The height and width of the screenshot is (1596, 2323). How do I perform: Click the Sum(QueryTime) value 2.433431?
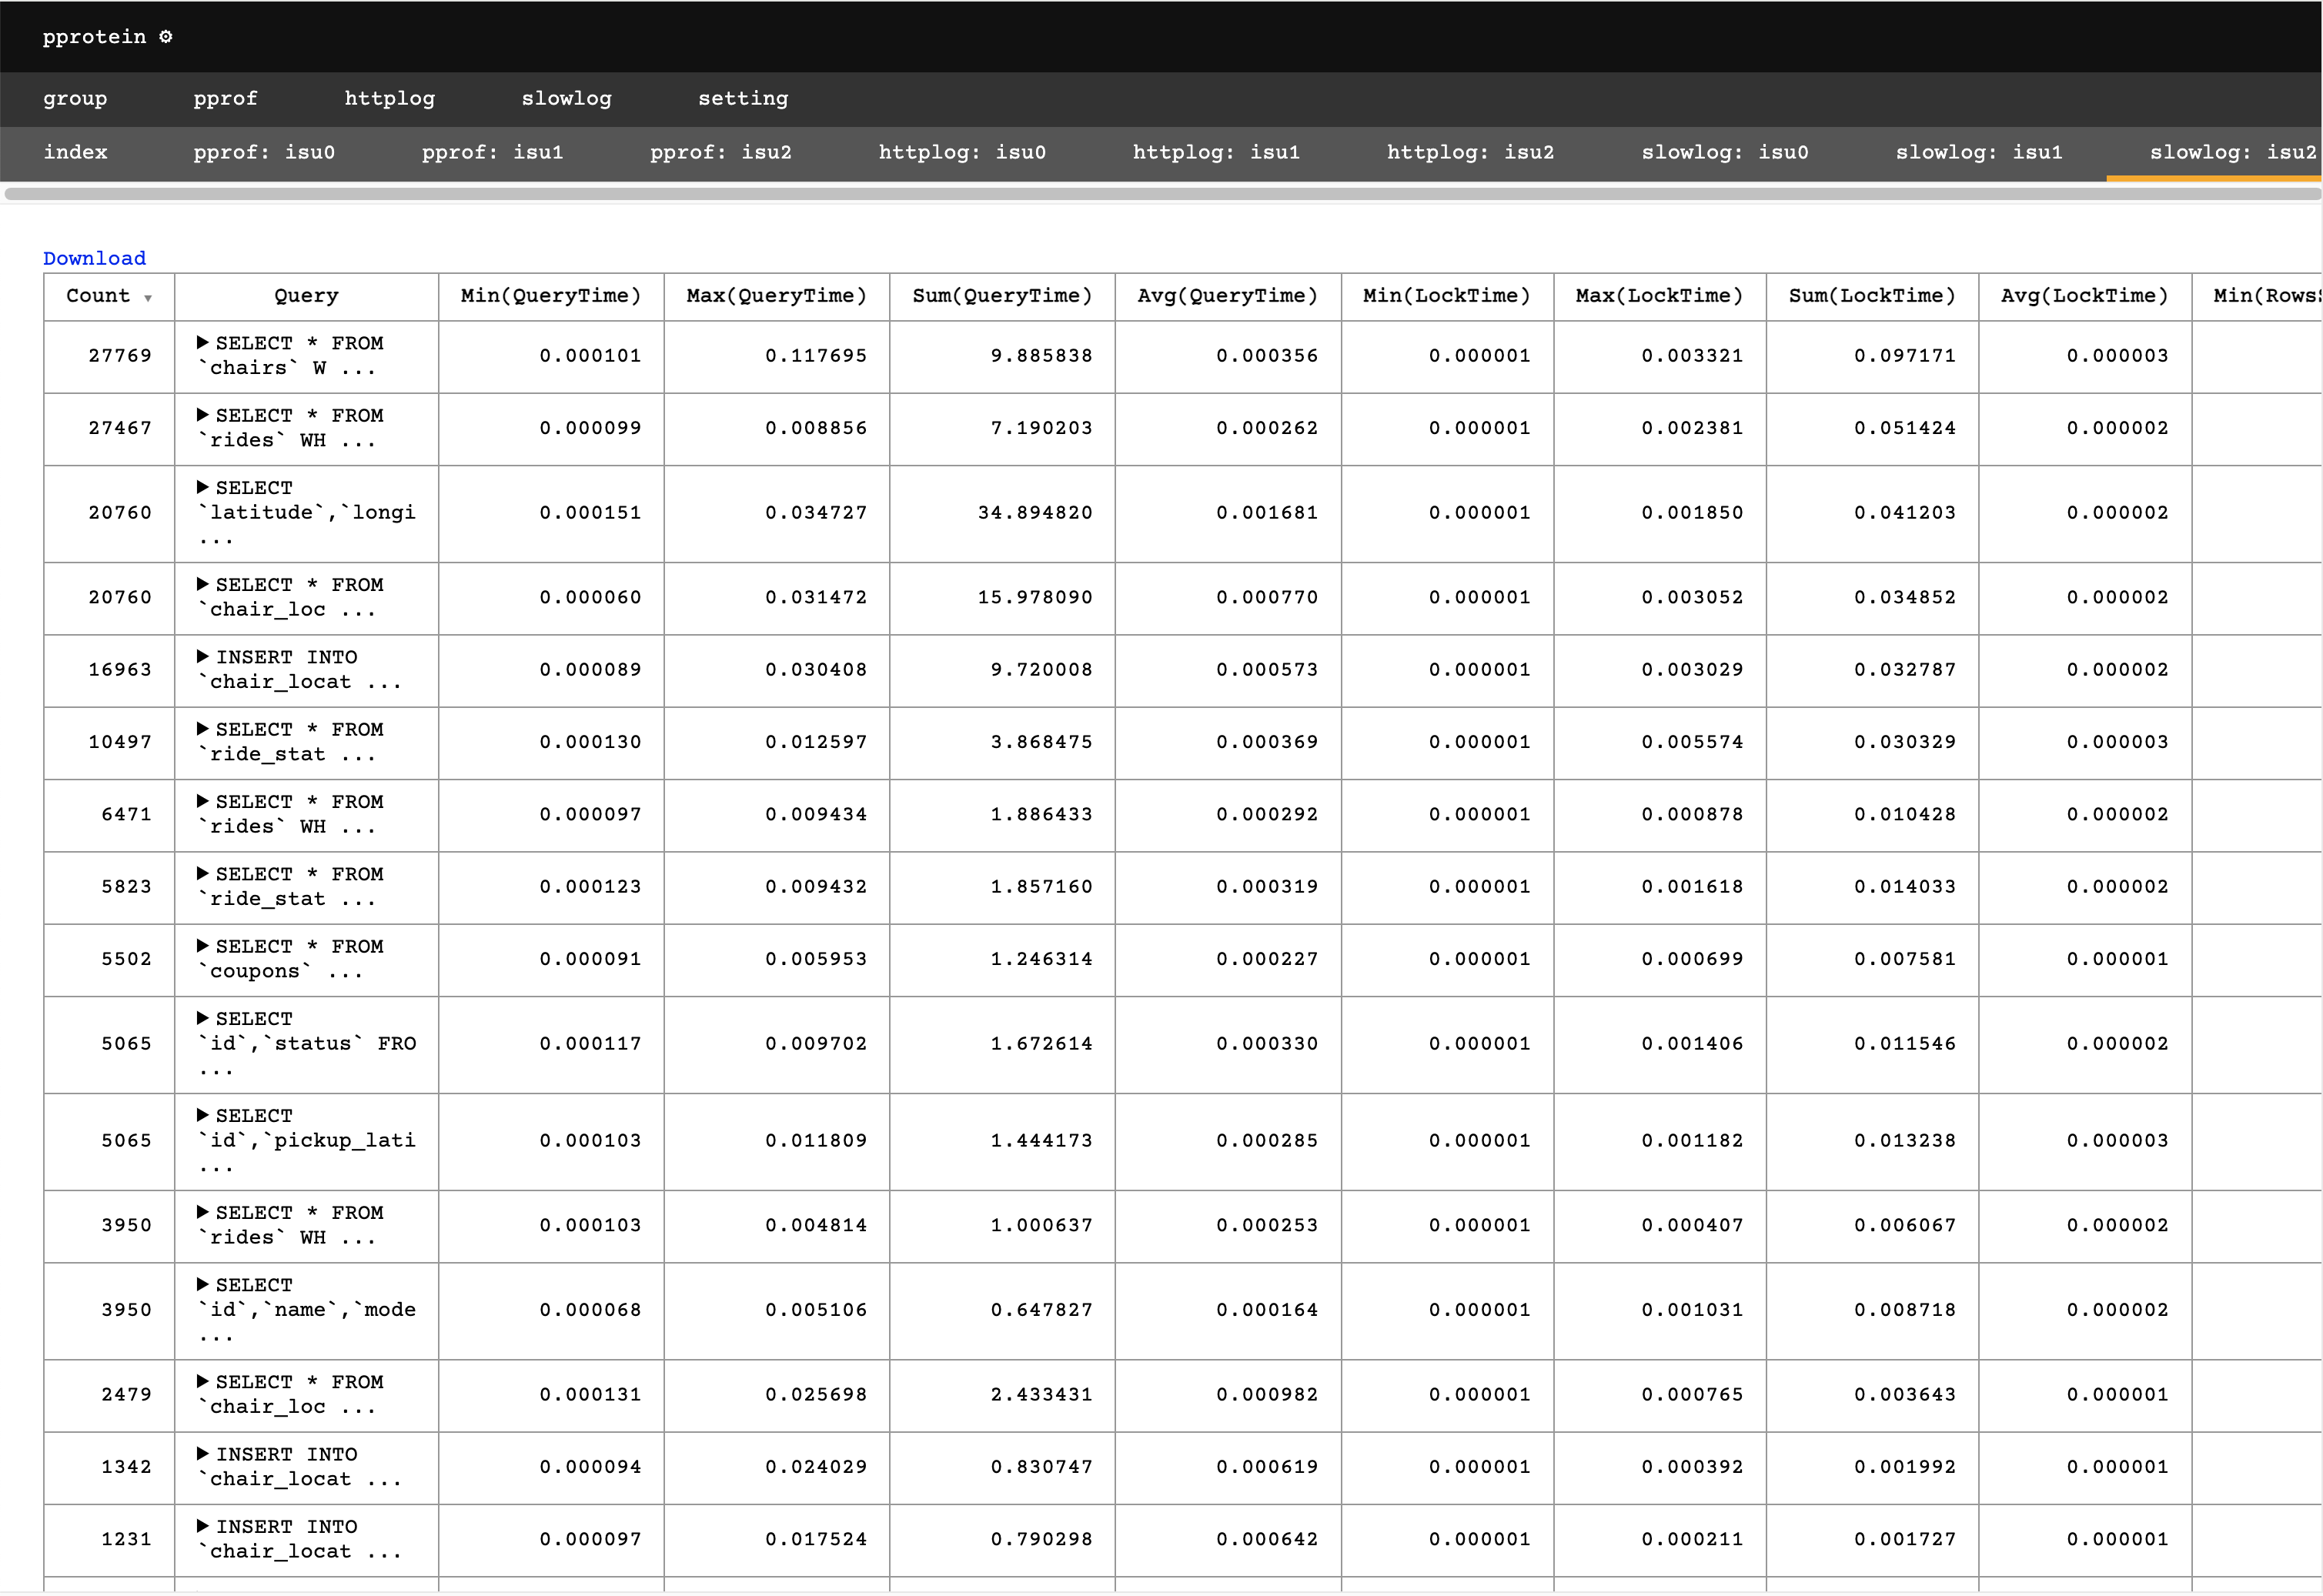point(1041,1395)
